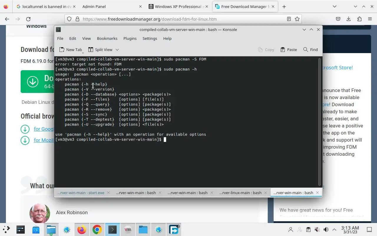Image resolution: width=377 pixels, height=236 pixels.
Task: Reload the Firefox page
Action: click(x=28, y=19)
